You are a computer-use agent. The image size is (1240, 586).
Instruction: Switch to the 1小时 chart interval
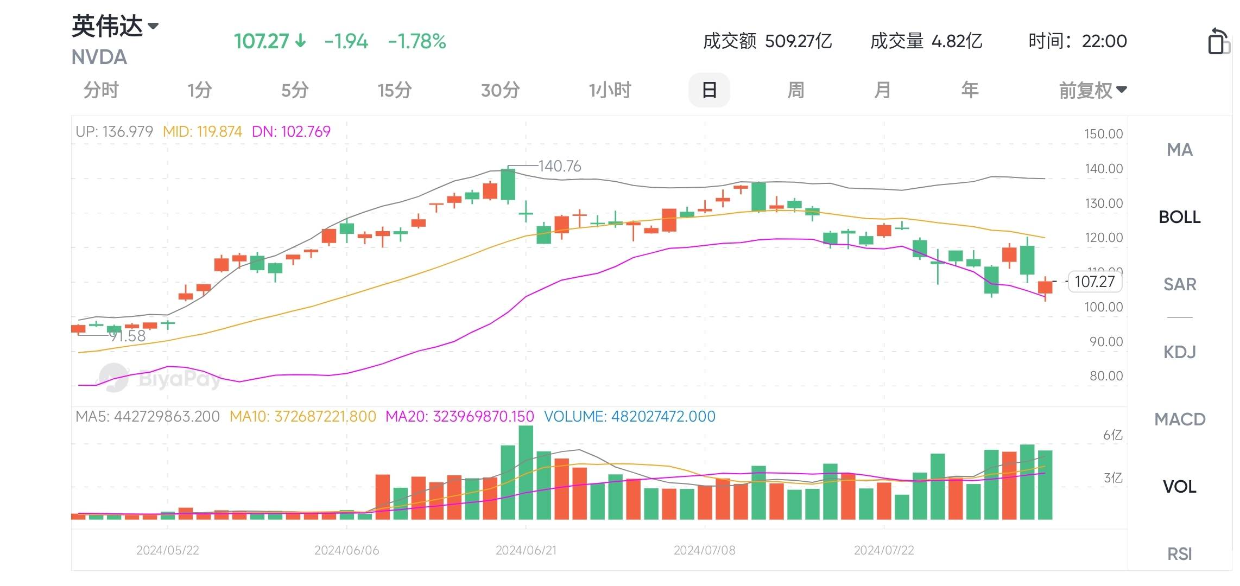tap(610, 90)
